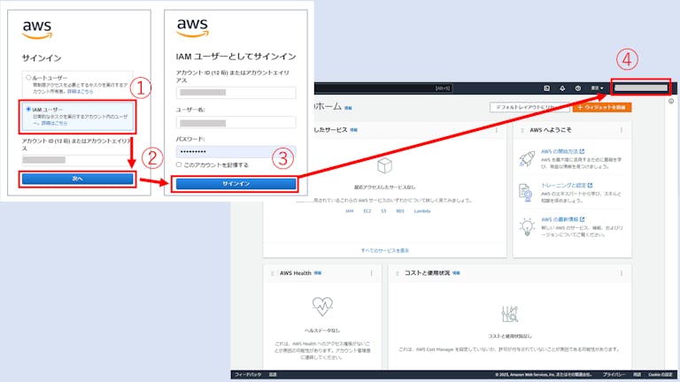
Task: Open the S3 service link
Action: 383,211
